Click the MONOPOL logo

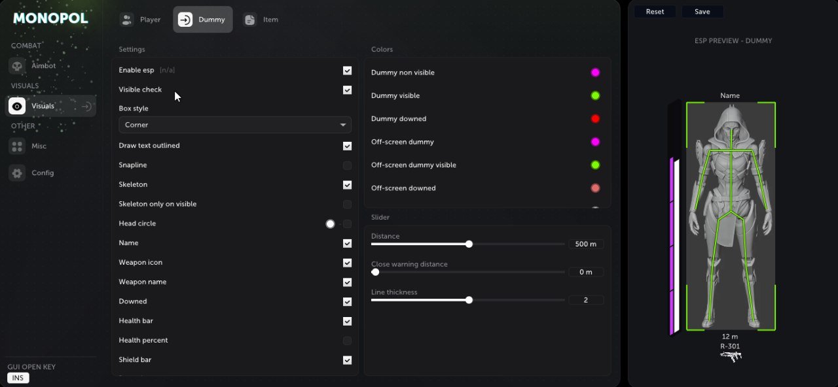(50, 18)
